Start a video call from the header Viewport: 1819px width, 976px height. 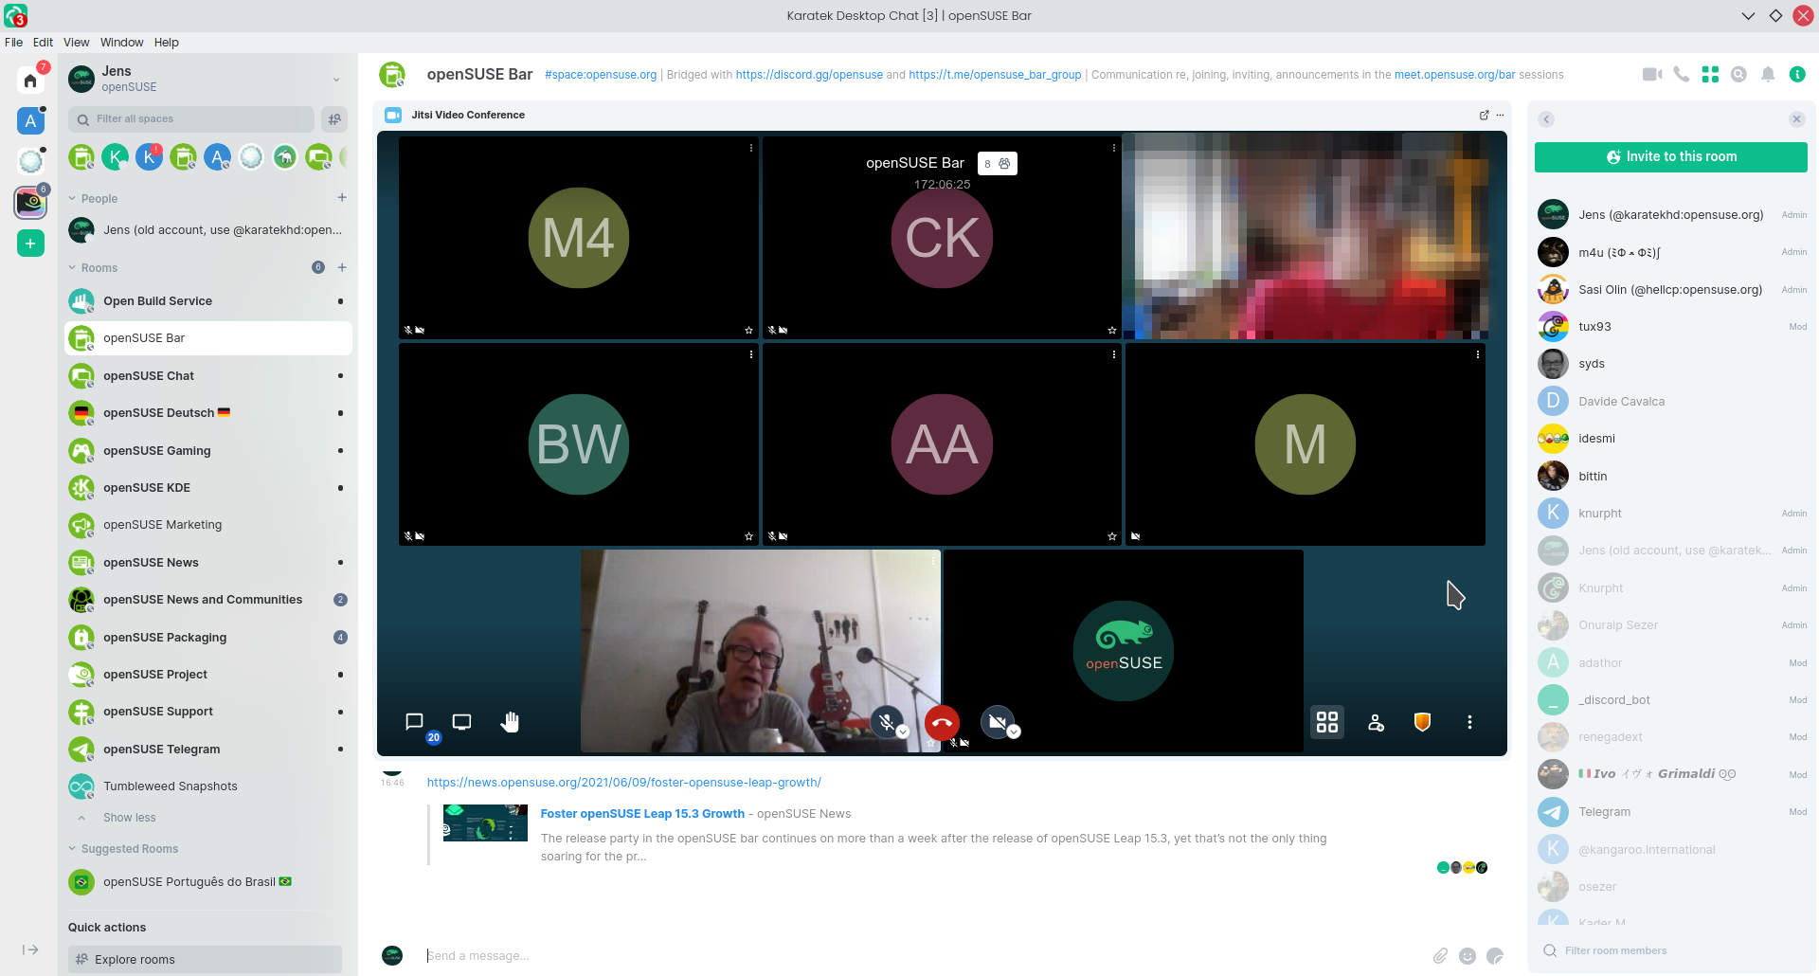coord(1652,75)
